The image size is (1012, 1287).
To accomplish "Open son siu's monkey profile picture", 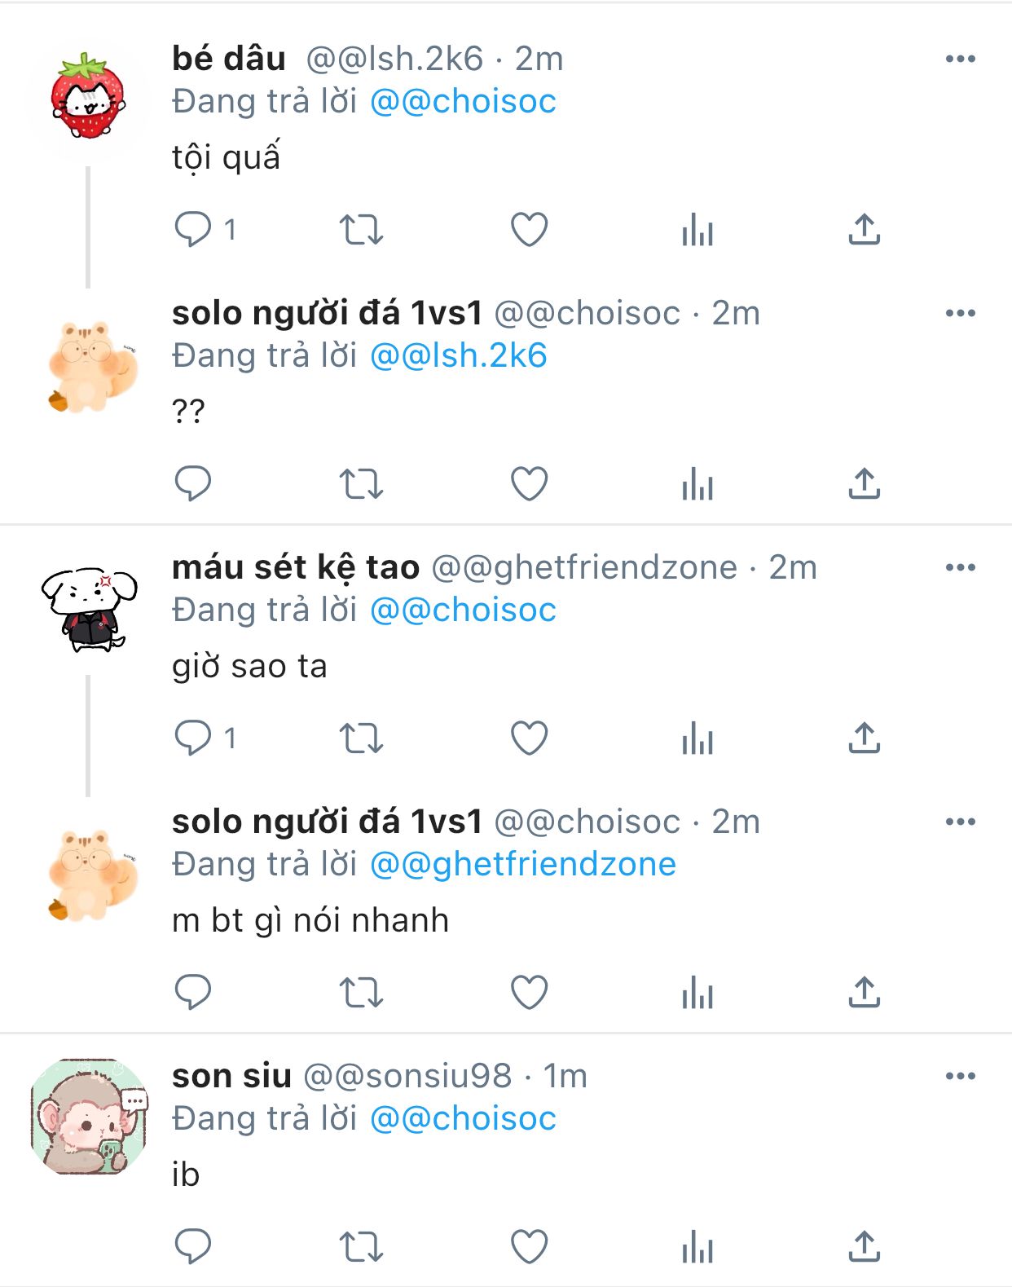I will 89,1116.
